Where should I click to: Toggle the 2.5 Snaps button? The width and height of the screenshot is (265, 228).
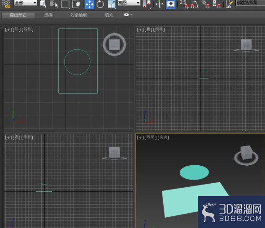click(x=184, y=4)
